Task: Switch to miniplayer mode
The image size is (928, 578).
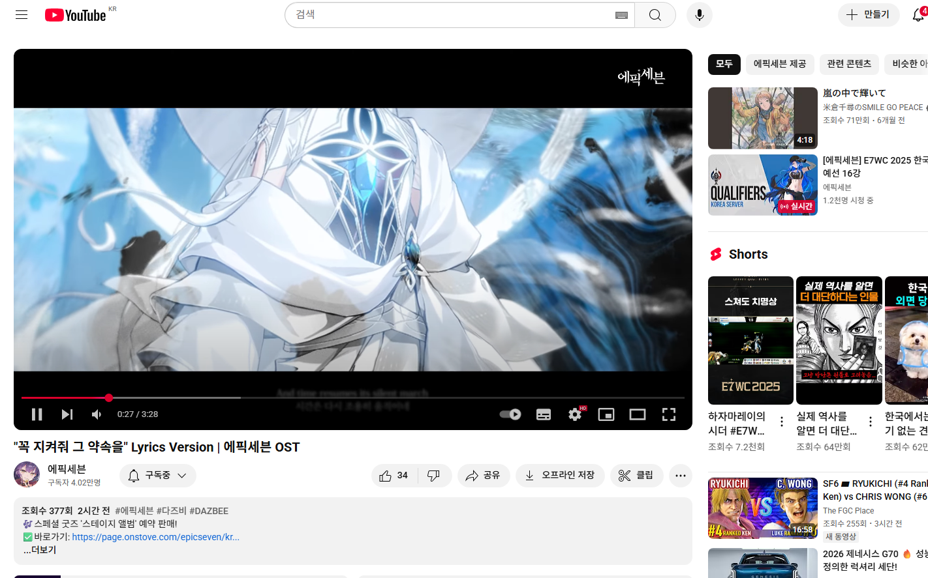Action: (606, 414)
